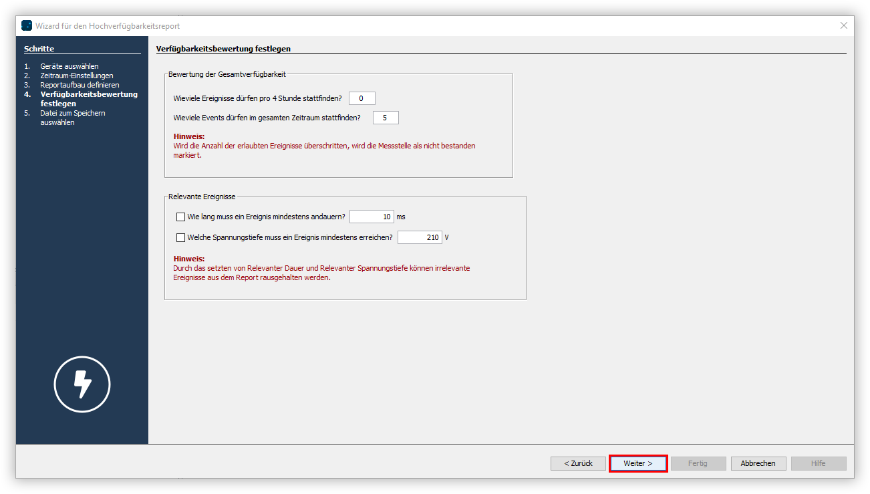Cancel the wizard with 'Abbrechen'
This screenshot has height=494, width=870.
(x=758, y=463)
